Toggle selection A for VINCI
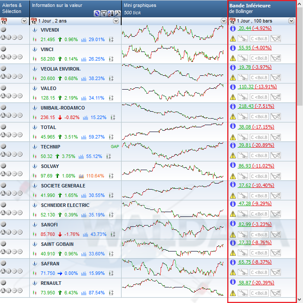 point(3,57)
